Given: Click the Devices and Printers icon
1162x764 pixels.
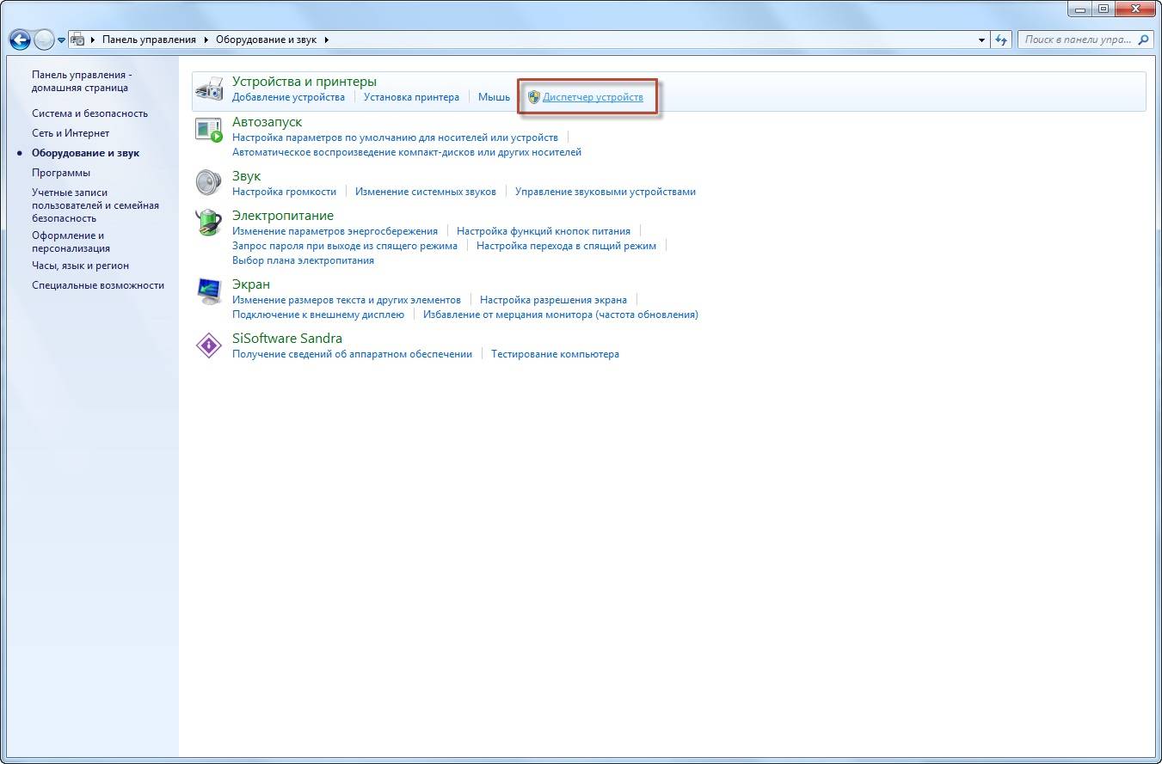Looking at the screenshot, I should pyautogui.click(x=209, y=89).
